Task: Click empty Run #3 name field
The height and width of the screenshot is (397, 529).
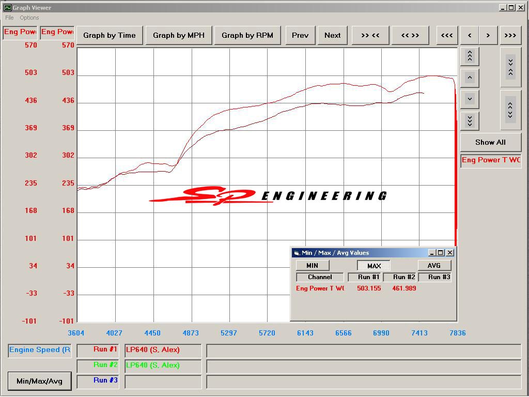Action: pyautogui.click(x=163, y=382)
